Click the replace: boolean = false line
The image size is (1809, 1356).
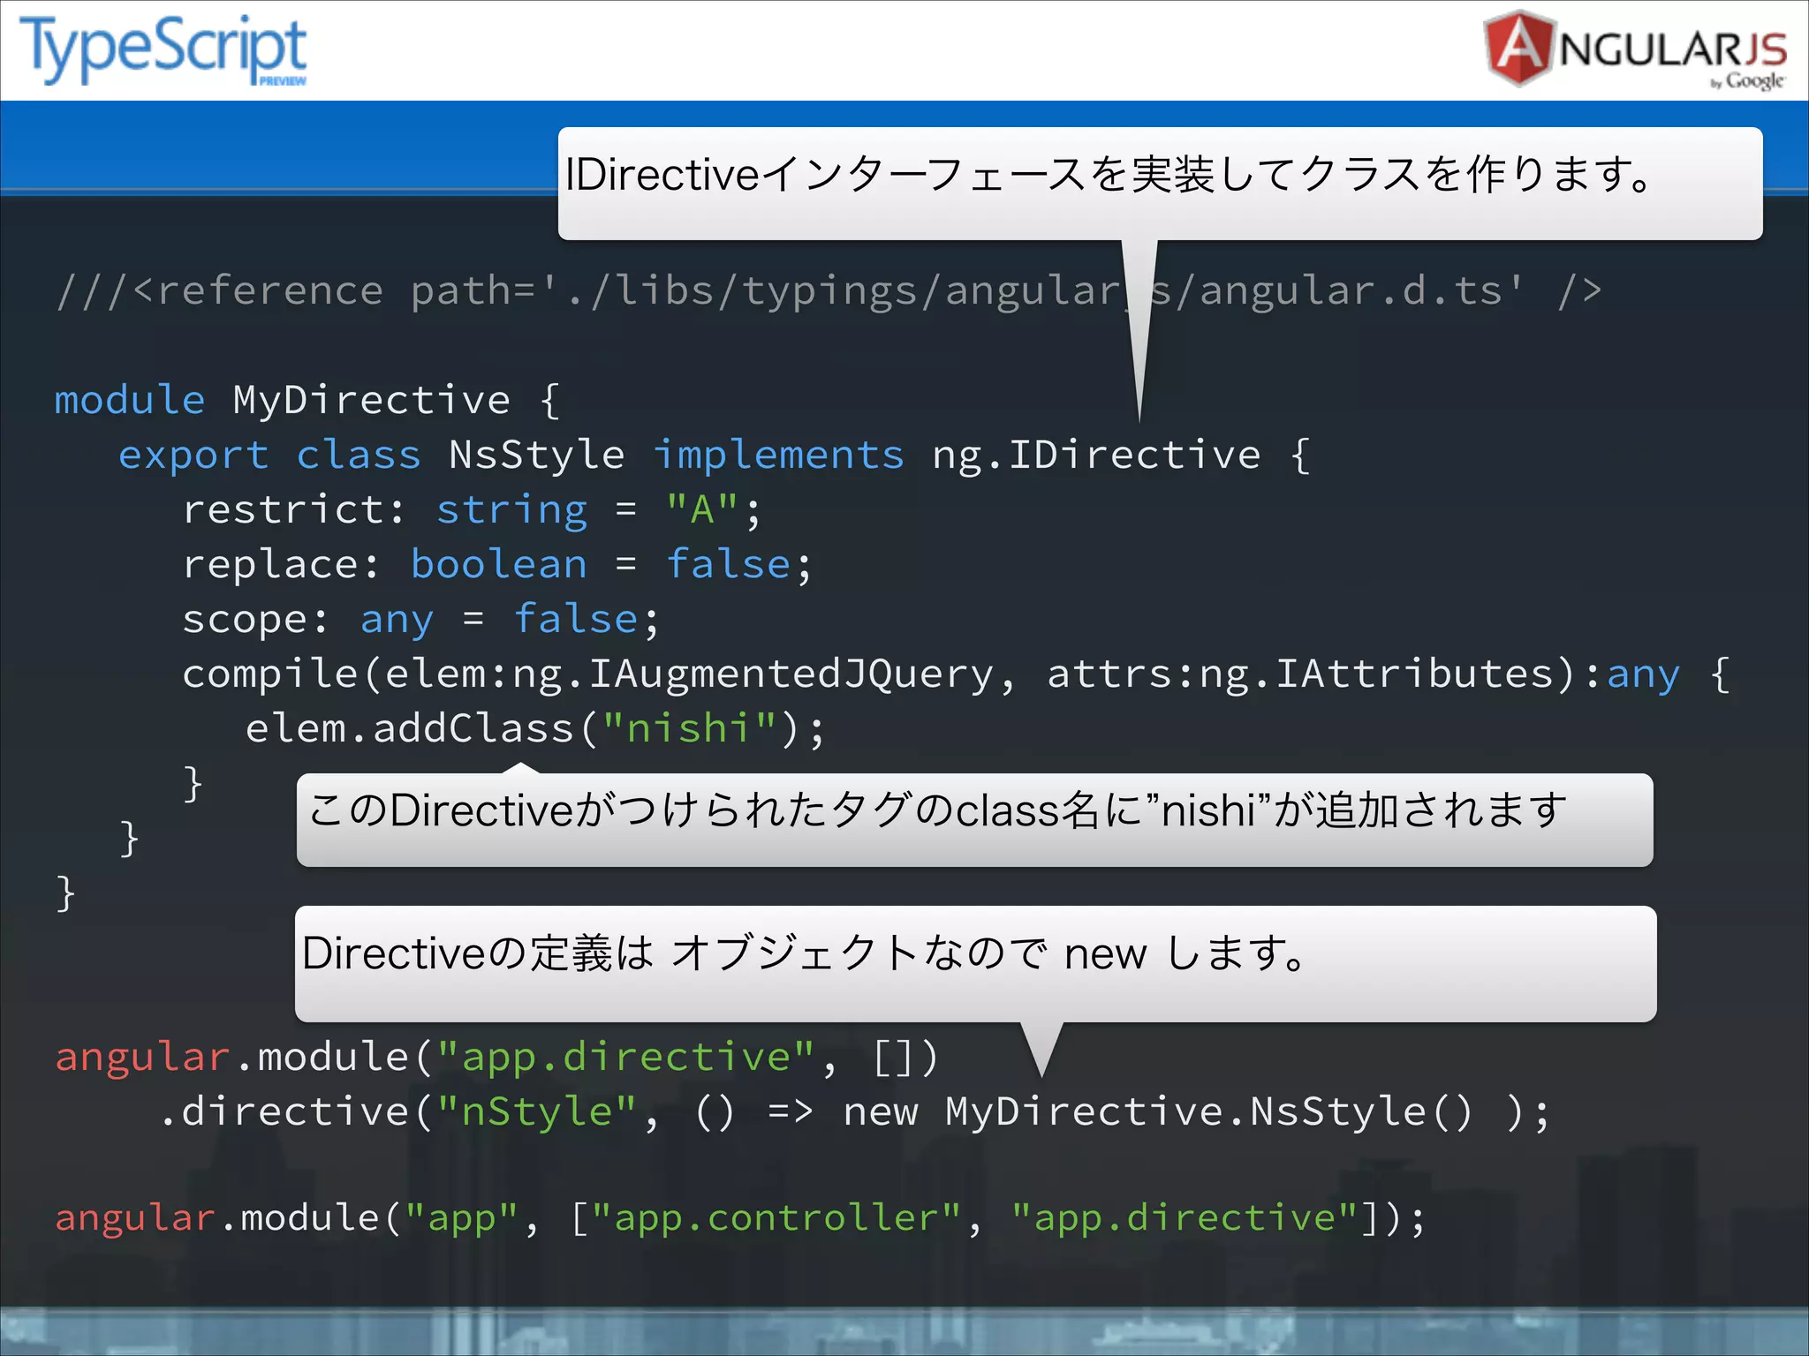(x=497, y=565)
